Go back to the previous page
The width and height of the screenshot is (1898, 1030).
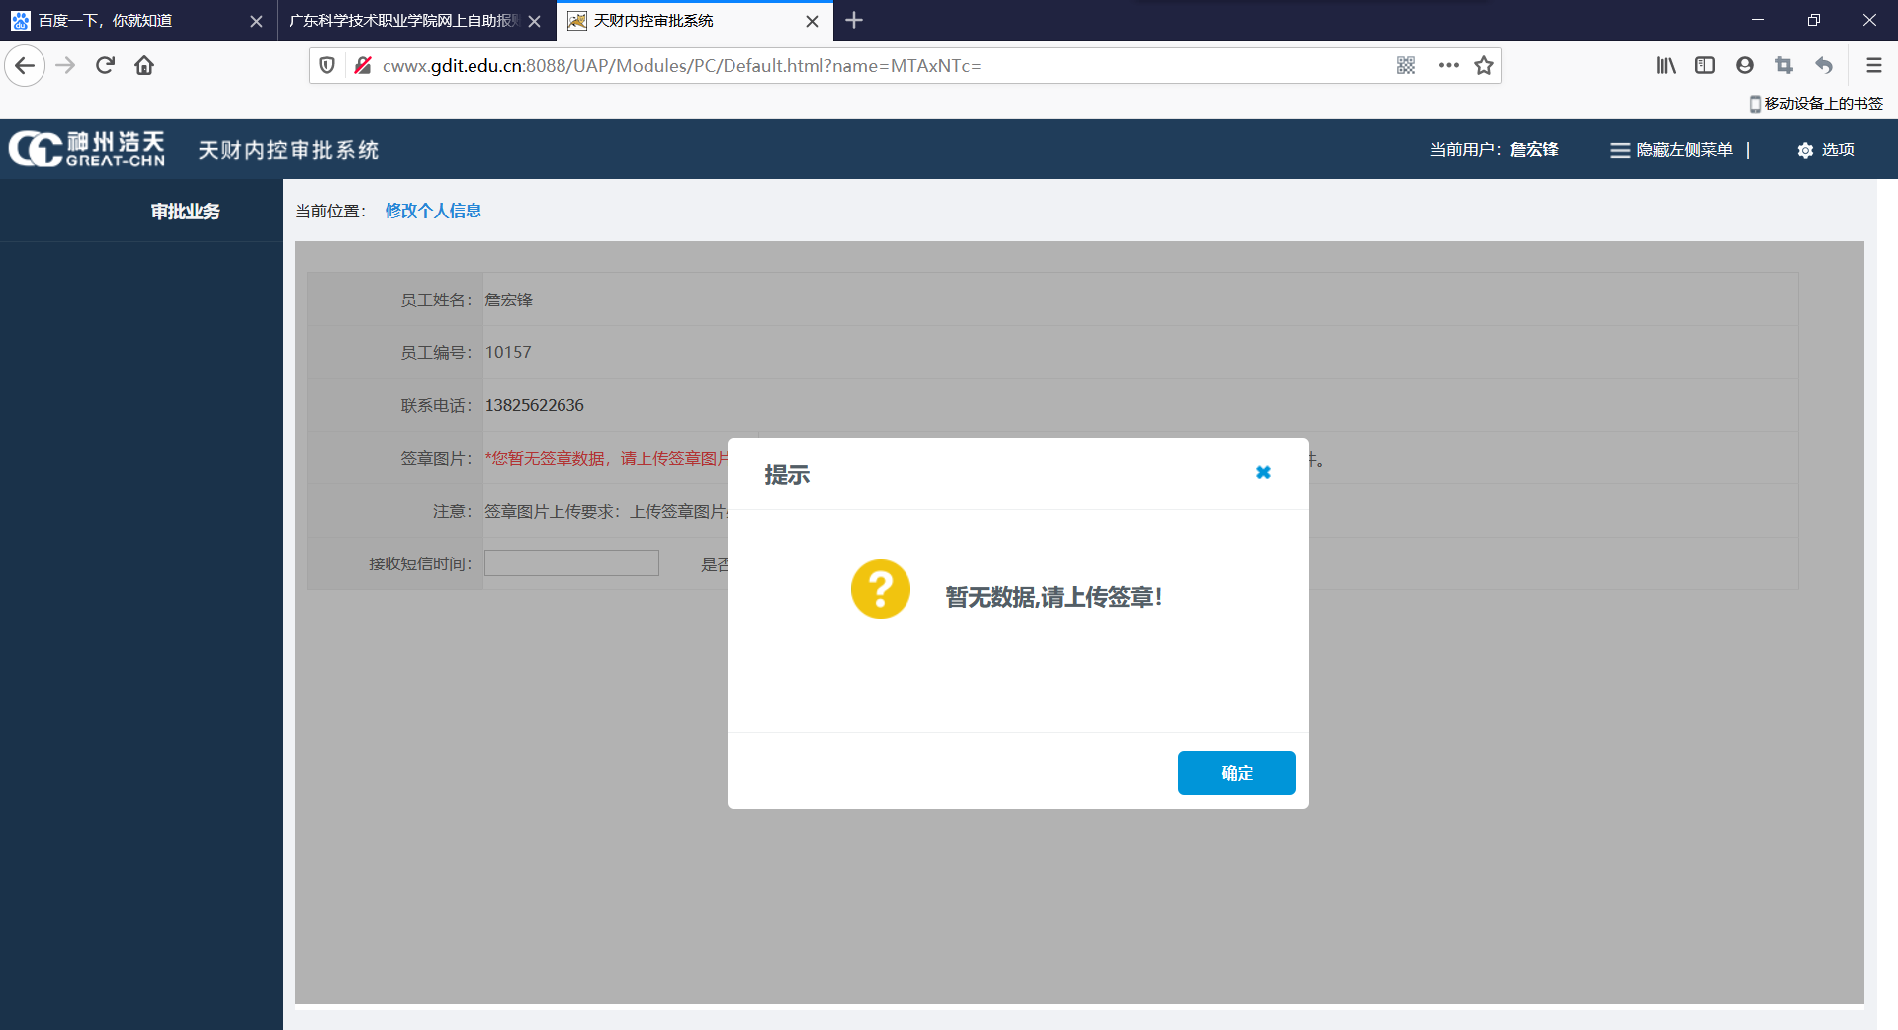[25, 66]
